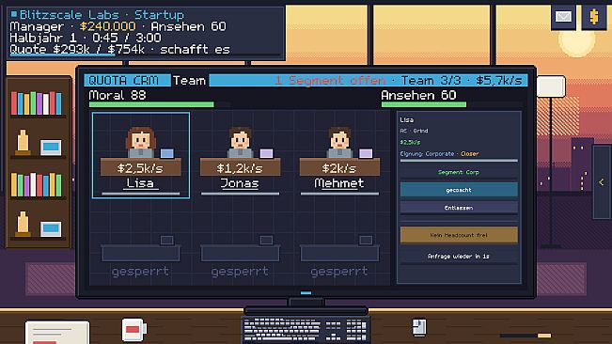This screenshot has height=344, width=612.
Task: Click the keyboard on the desk
Action: pyautogui.click(x=306, y=330)
